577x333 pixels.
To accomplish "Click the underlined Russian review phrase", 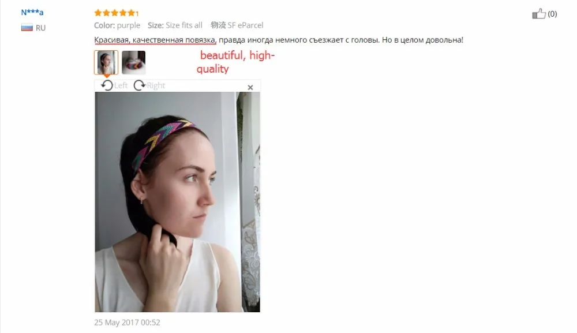I will point(155,40).
